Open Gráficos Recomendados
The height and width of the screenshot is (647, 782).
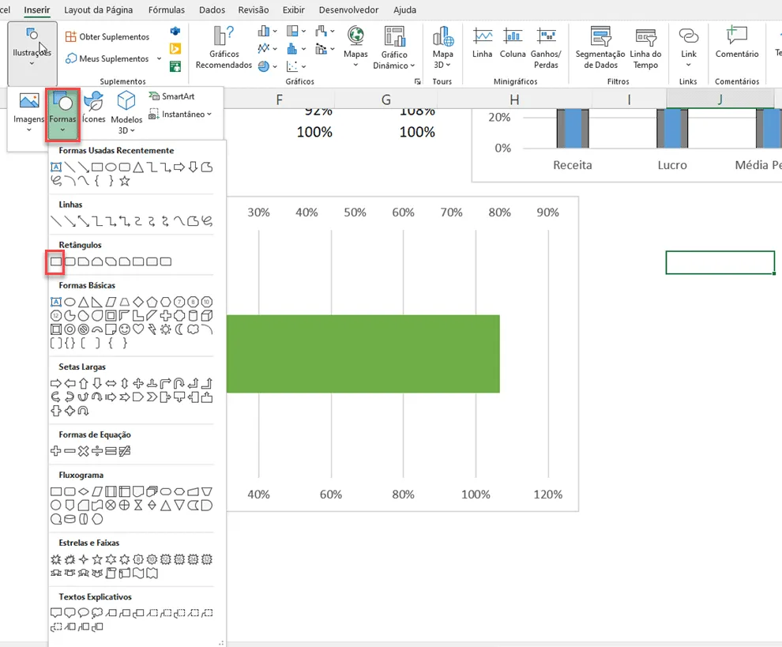point(224,48)
